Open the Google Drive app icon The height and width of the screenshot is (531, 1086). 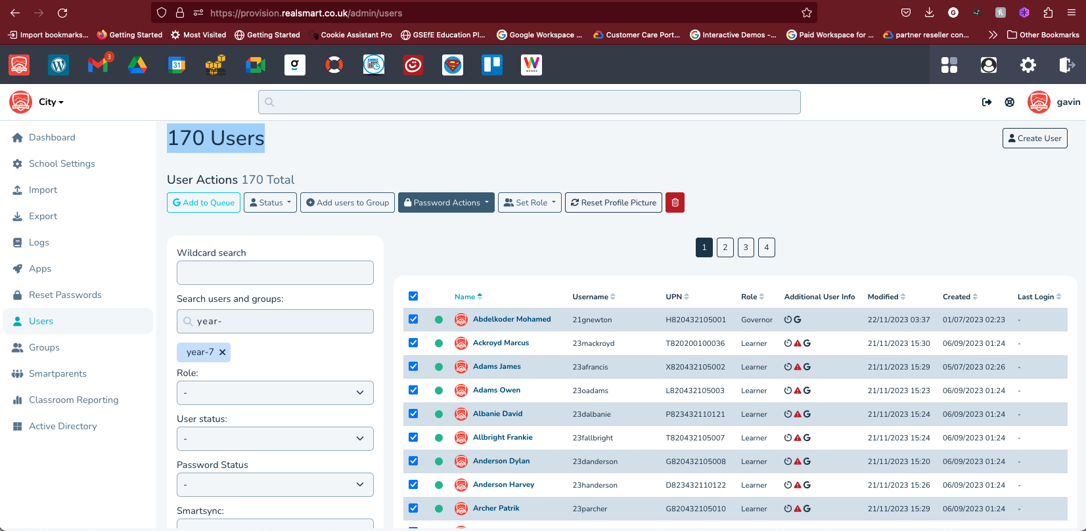pos(137,64)
